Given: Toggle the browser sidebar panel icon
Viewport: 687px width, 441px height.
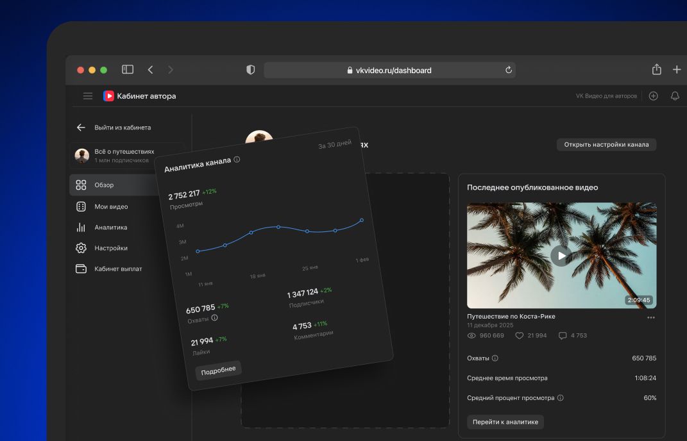Looking at the screenshot, I should tap(128, 70).
